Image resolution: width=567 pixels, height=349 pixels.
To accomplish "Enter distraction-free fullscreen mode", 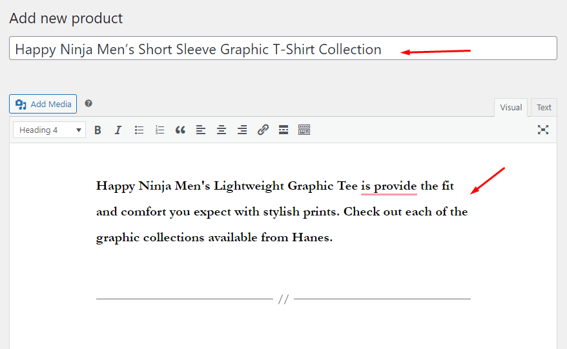I will [542, 130].
